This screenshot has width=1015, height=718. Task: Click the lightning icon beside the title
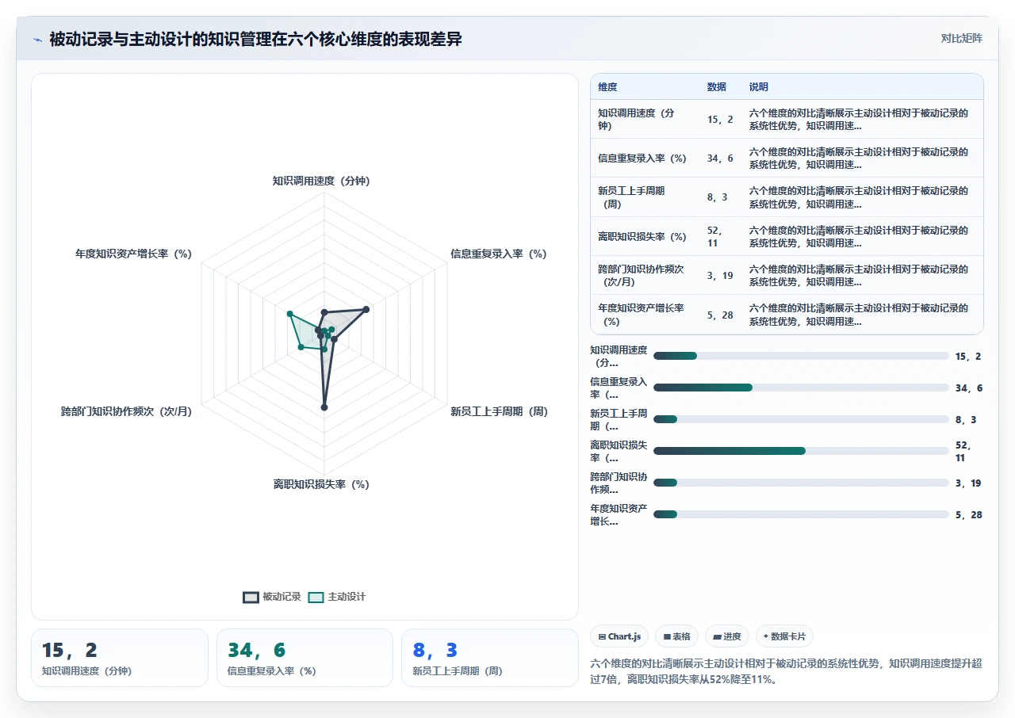coord(38,40)
